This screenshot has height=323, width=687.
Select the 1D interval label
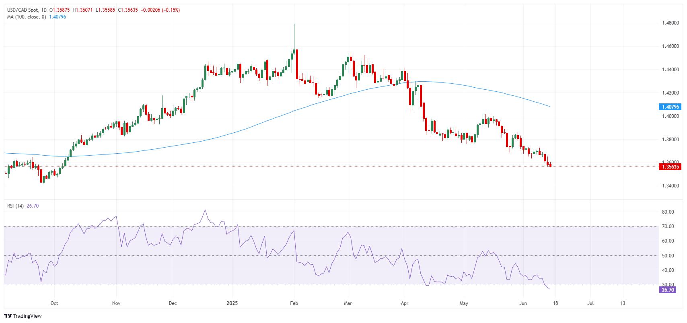pos(44,10)
